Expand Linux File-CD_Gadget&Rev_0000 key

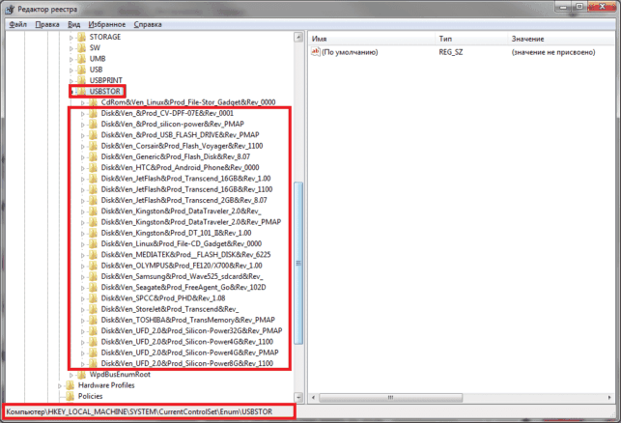pos(83,244)
